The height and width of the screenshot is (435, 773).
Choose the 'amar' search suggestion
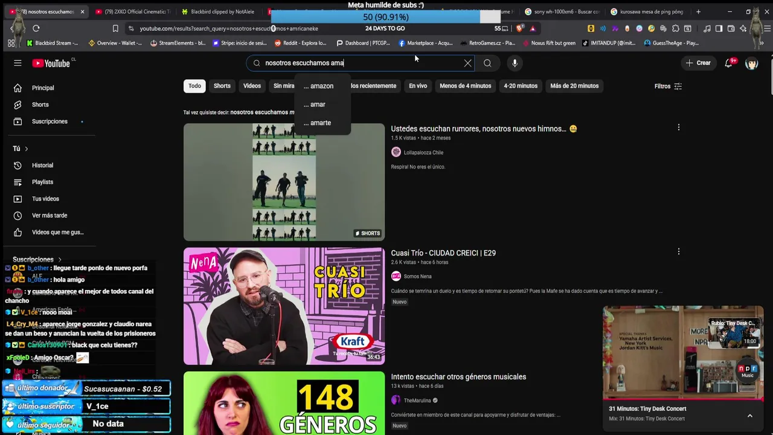pos(321,105)
